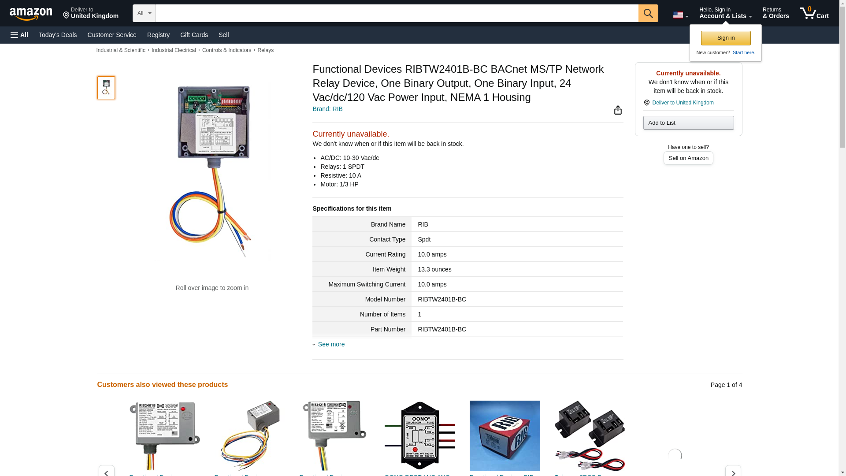This screenshot has height=476, width=846.
Task: Click the search text field
Action: [x=397, y=13]
